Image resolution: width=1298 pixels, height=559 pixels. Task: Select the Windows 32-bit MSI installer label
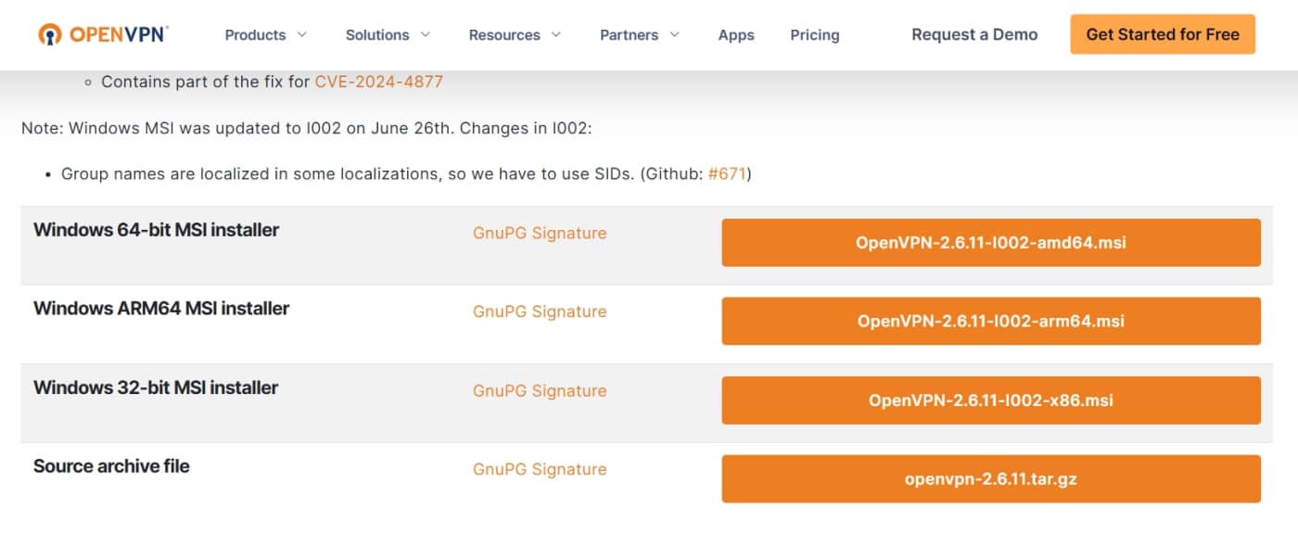coord(156,387)
